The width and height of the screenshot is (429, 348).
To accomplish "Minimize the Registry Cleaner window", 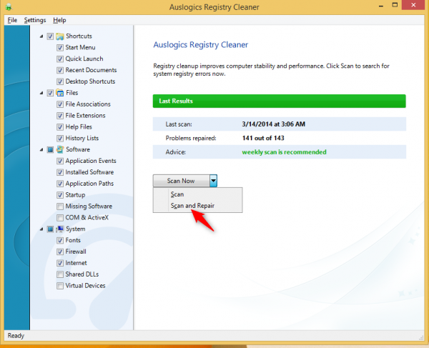I will (x=381, y=6).
